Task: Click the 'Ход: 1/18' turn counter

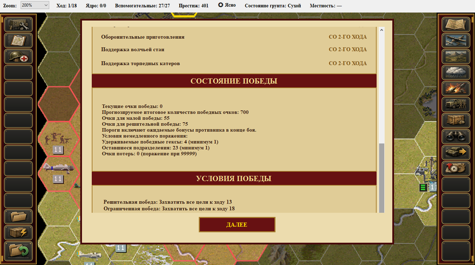Action: tap(67, 6)
